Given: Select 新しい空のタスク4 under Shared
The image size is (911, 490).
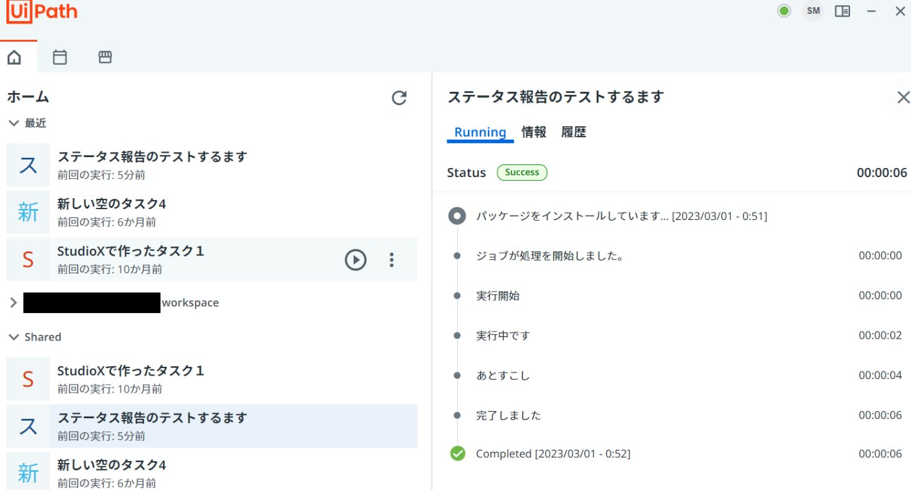Looking at the screenshot, I should tap(212, 471).
